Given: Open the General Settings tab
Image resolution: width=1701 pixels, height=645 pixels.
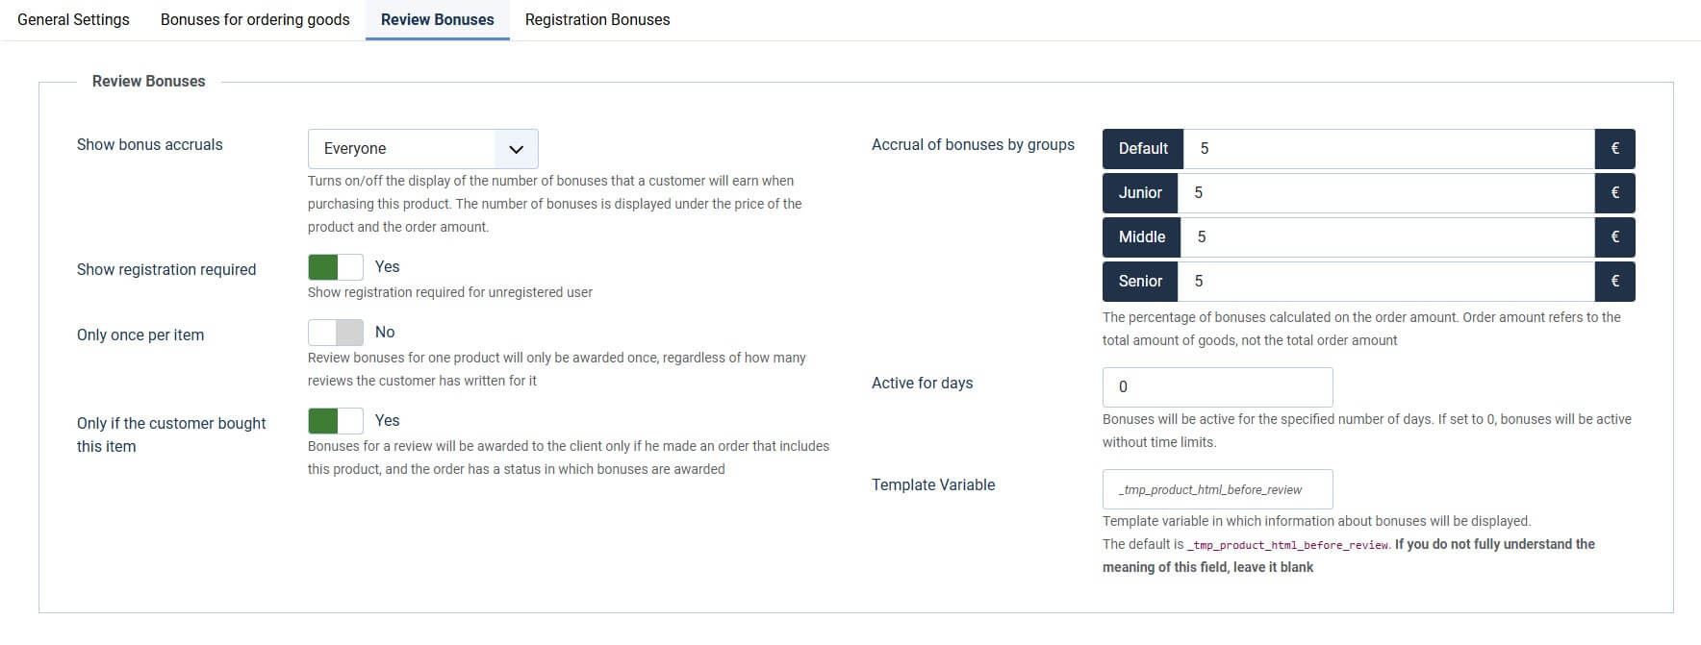Looking at the screenshot, I should click(x=73, y=19).
